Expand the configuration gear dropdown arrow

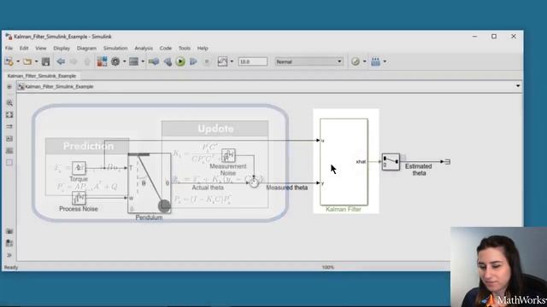(125, 61)
